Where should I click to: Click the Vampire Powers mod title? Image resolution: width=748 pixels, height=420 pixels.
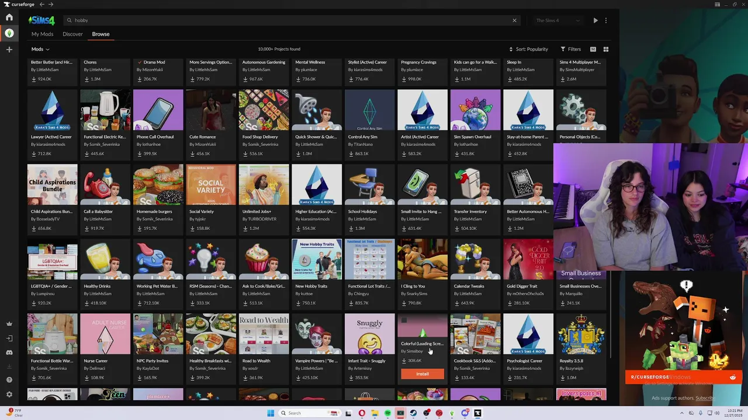(x=316, y=361)
